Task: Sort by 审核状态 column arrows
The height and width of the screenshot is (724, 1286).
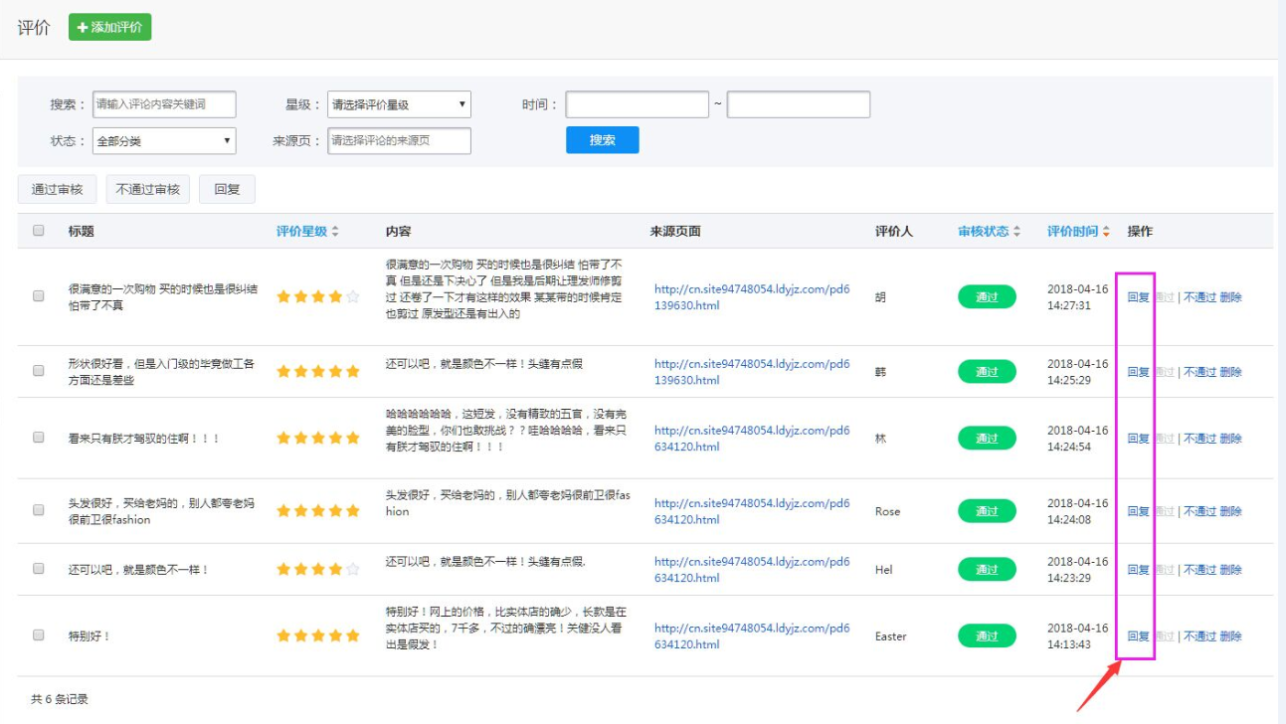Action: point(1016,232)
